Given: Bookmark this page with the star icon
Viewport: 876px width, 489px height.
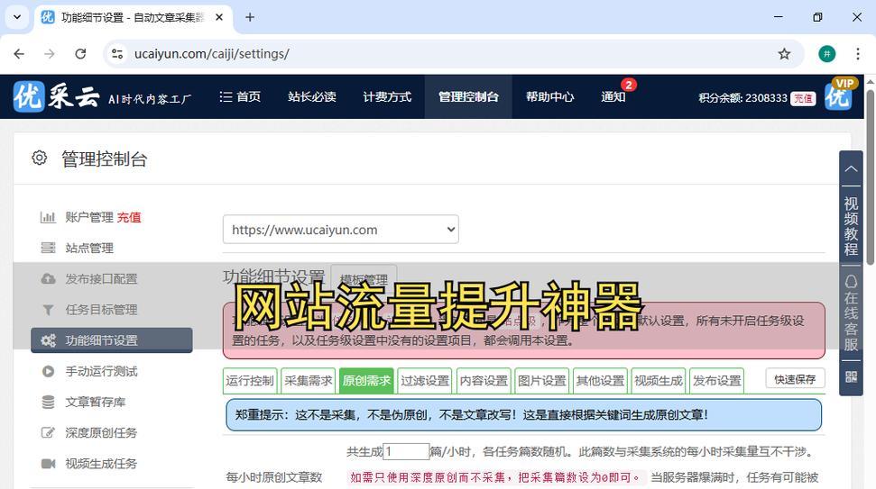Looking at the screenshot, I should tap(784, 53).
